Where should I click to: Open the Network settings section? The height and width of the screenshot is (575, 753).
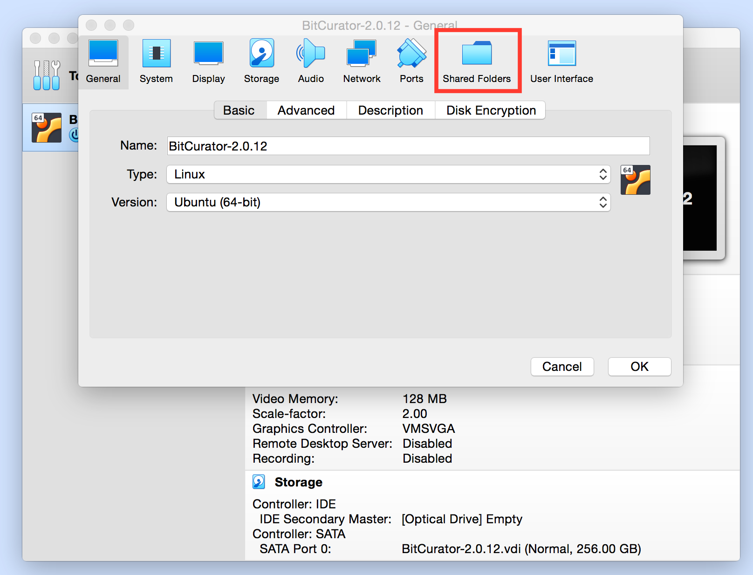click(362, 62)
